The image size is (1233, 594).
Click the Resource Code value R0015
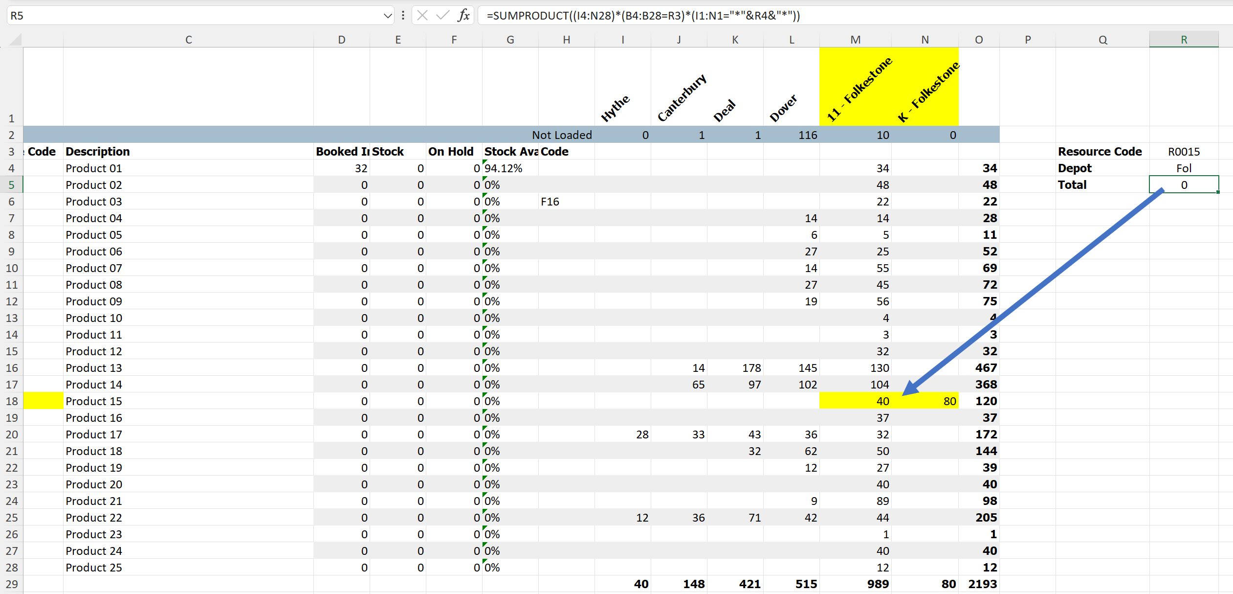click(x=1184, y=152)
